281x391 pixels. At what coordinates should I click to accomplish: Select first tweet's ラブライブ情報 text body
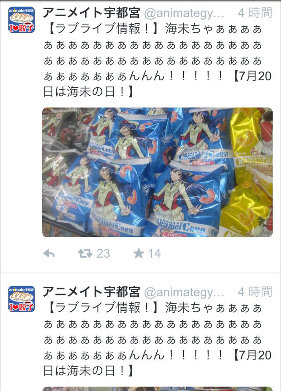(157, 60)
